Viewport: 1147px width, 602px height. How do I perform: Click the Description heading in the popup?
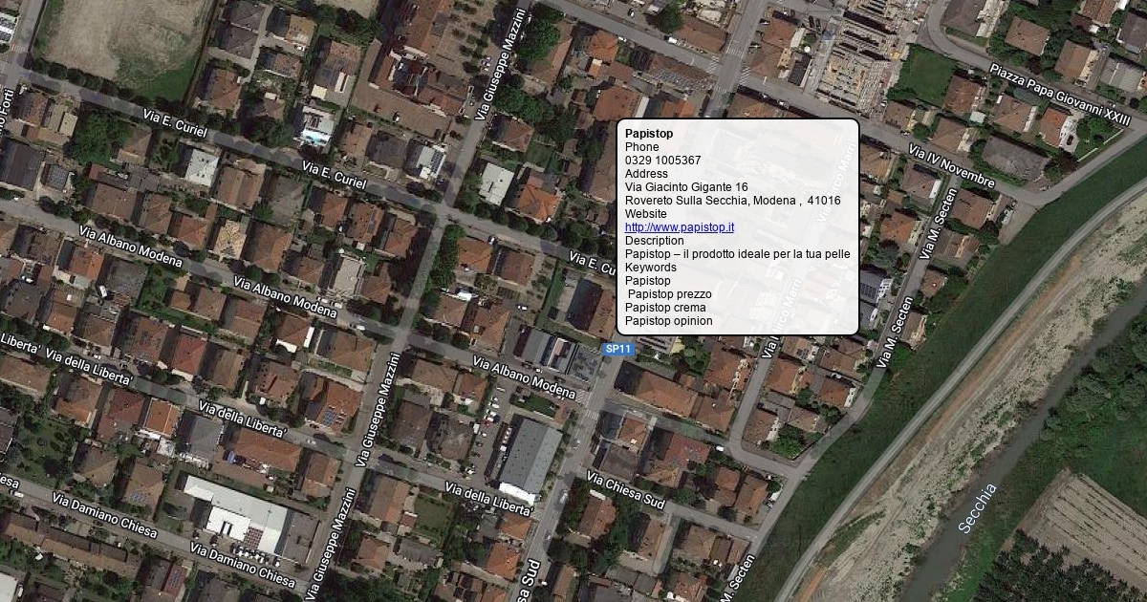(654, 241)
